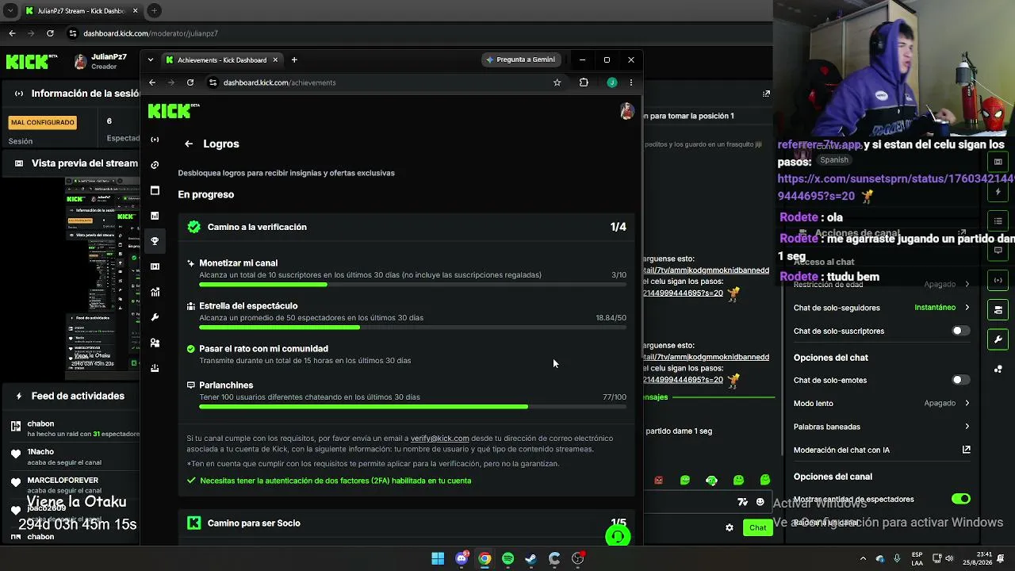This screenshot has width=1015, height=571.
Task: Collapse Feed de actividades panel
Action: coord(19,396)
